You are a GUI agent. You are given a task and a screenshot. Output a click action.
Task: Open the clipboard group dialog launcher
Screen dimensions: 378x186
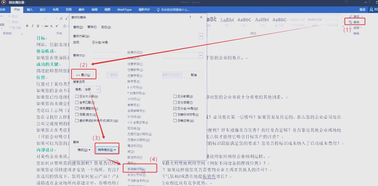click(x=21, y=34)
